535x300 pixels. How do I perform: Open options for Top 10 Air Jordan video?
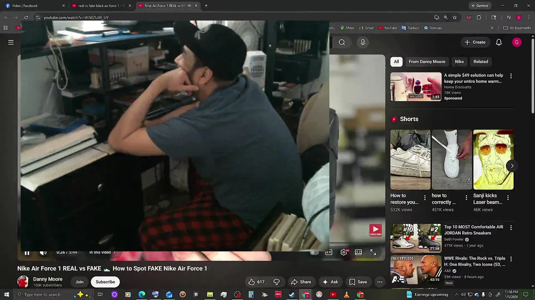(511, 228)
